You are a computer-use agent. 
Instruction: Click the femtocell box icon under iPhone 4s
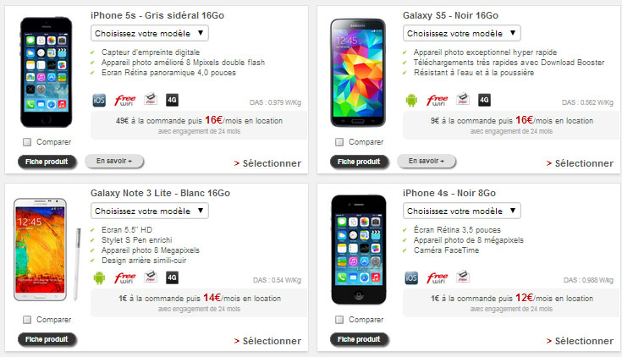(x=463, y=277)
